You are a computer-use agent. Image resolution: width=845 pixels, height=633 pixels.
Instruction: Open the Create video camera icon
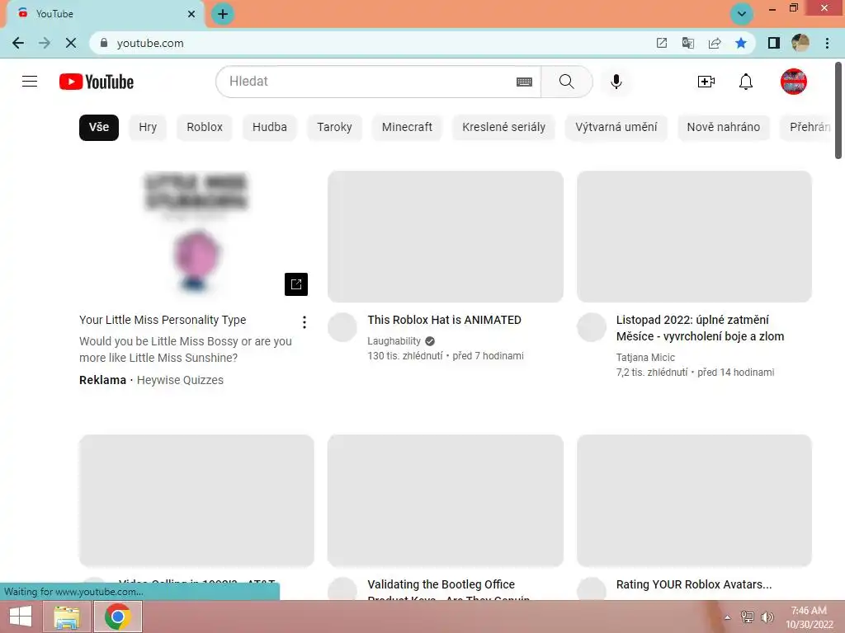click(706, 82)
